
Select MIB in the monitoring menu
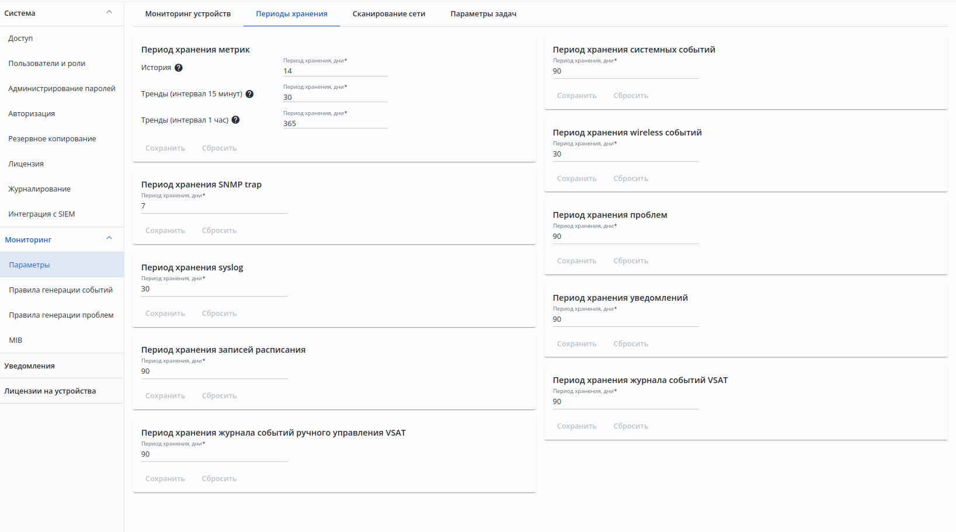click(16, 340)
